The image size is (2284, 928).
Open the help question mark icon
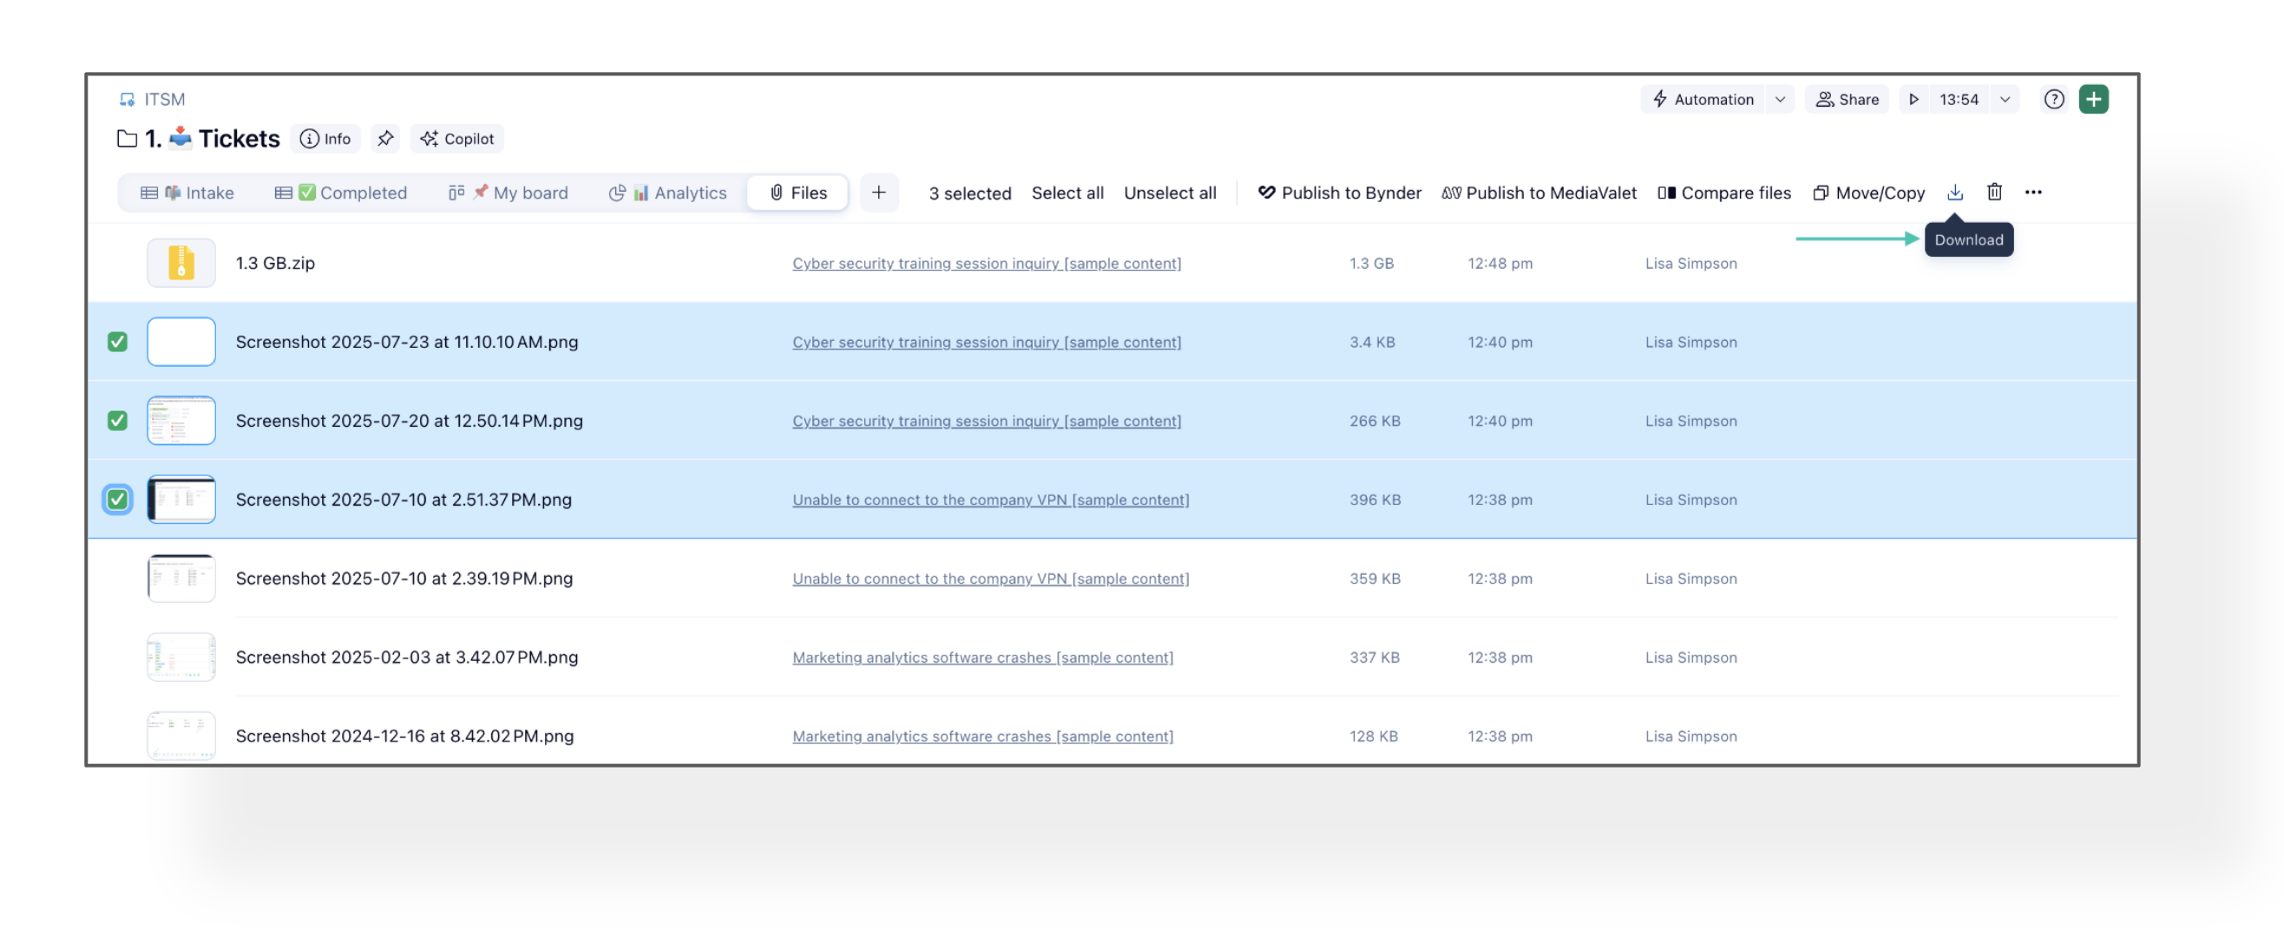pyautogui.click(x=2053, y=99)
